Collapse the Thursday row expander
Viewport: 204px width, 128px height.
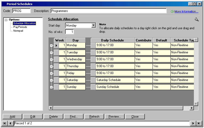51,66
